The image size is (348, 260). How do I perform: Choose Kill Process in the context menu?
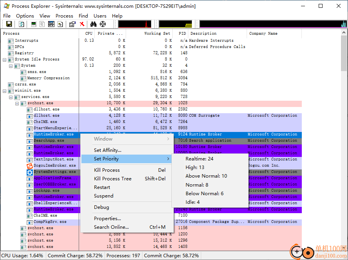click(x=127, y=170)
